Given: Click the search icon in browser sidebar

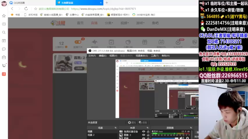Looking at the screenshot, I should click(4, 32).
